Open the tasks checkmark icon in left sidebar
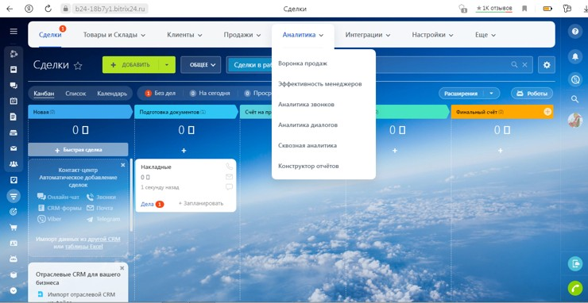This screenshot has width=588, height=303. tap(14, 180)
